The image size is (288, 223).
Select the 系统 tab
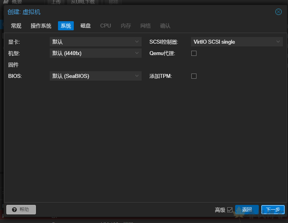[66, 26]
